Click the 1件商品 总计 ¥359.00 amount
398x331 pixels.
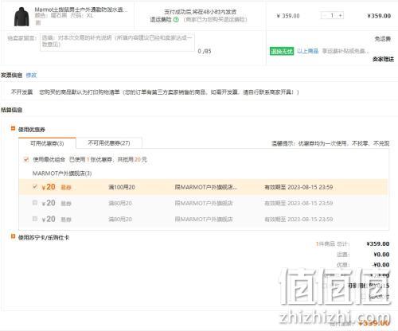(x=378, y=243)
